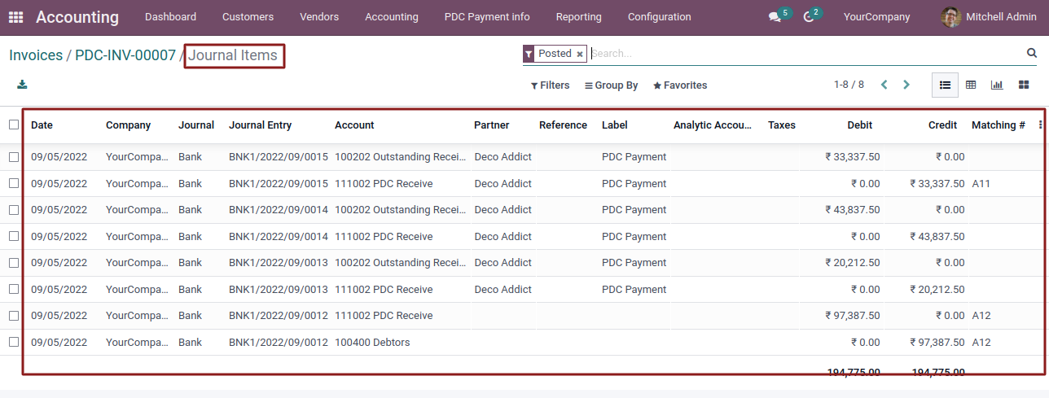Go to next page arrow
1049x398 pixels.
point(906,85)
